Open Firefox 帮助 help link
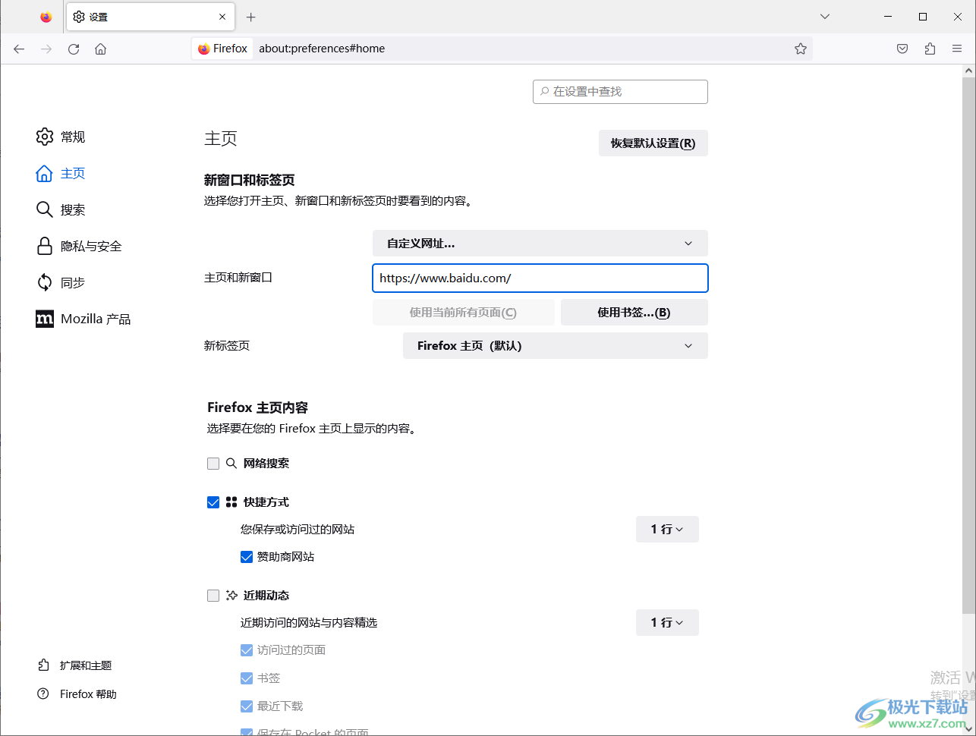 click(77, 694)
